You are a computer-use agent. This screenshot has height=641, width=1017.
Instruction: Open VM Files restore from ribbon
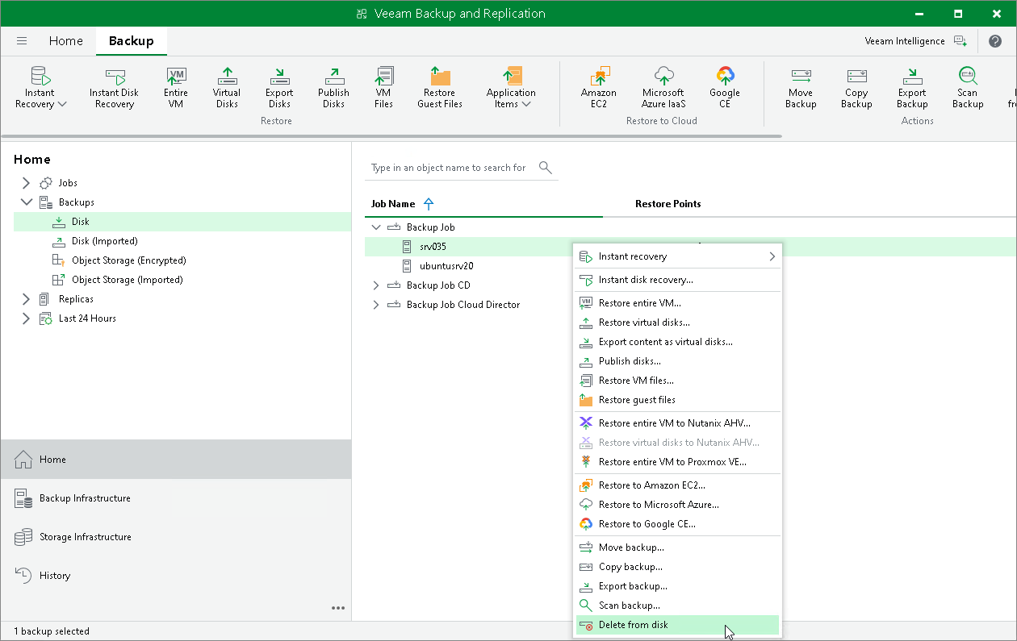click(384, 87)
